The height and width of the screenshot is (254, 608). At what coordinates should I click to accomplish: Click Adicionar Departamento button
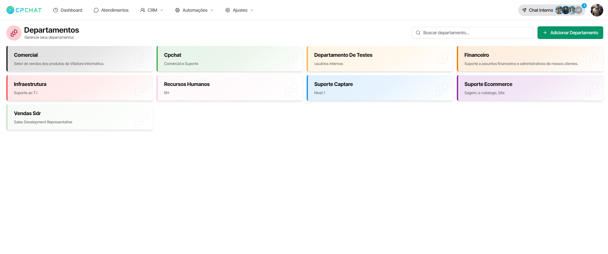[570, 33]
